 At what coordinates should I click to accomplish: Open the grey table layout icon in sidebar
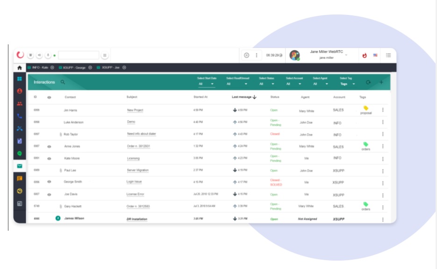point(20,204)
